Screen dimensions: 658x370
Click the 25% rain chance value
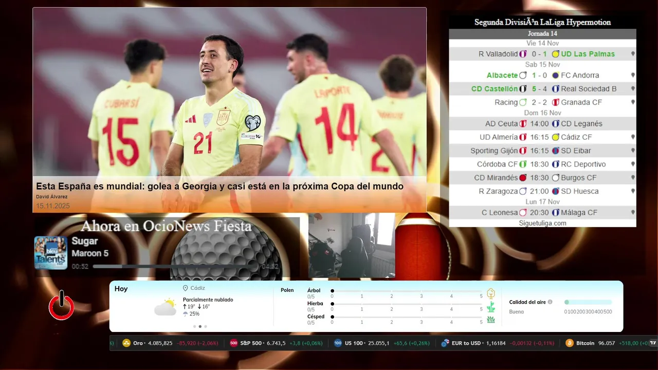[x=194, y=313]
